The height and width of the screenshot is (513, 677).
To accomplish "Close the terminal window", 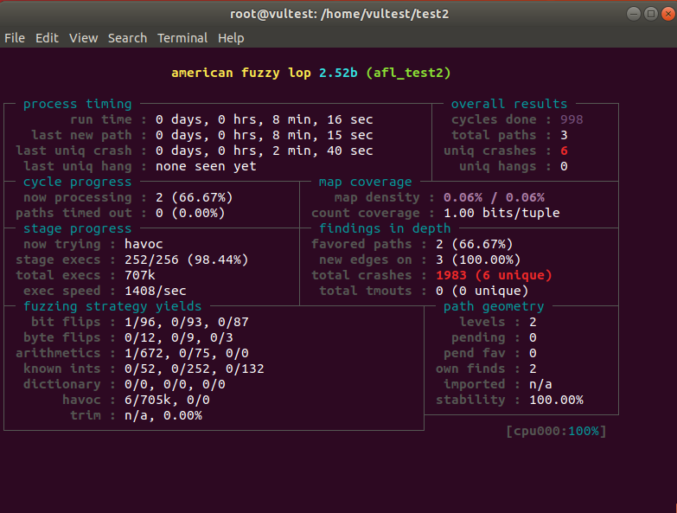I will pyautogui.click(x=668, y=14).
